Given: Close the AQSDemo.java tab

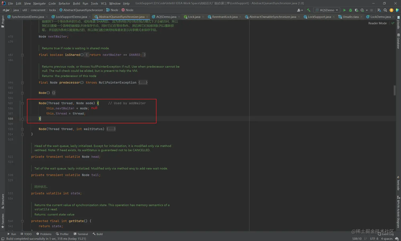Looking at the screenshot, I should pyautogui.click(x=179, y=17).
